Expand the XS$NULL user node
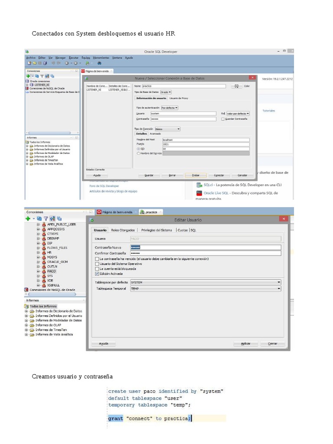The image size is (333, 444). point(38,285)
